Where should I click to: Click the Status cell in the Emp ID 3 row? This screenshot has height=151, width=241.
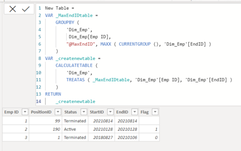click(x=75, y=137)
